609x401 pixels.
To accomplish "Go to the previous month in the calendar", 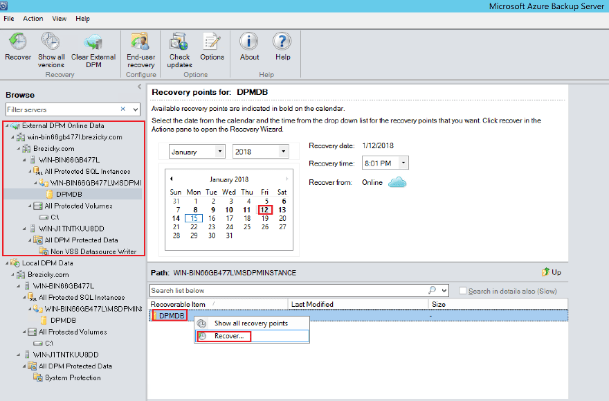I will pyautogui.click(x=172, y=179).
